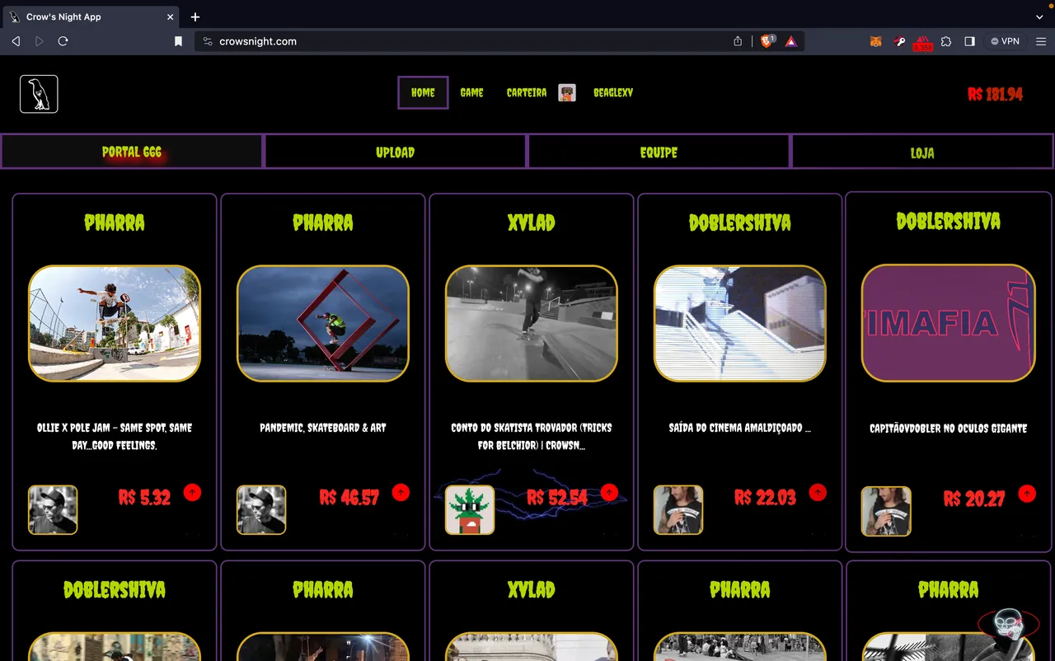Open the Ollie x Pole Jam thumbnail
1055x661 pixels.
(115, 323)
